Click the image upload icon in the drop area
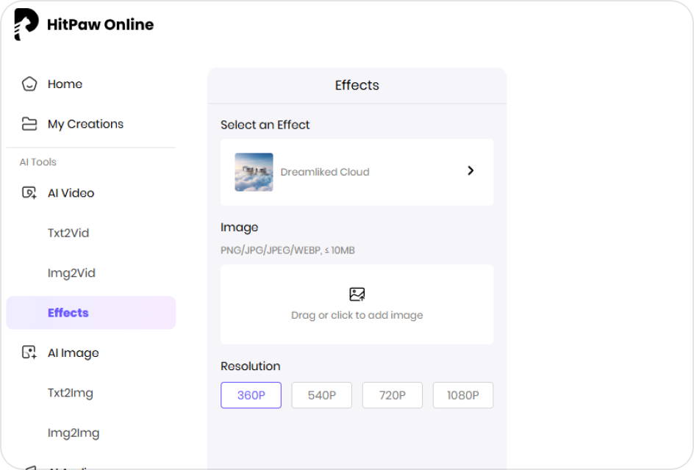Image resolution: width=694 pixels, height=470 pixels. pos(357,294)
